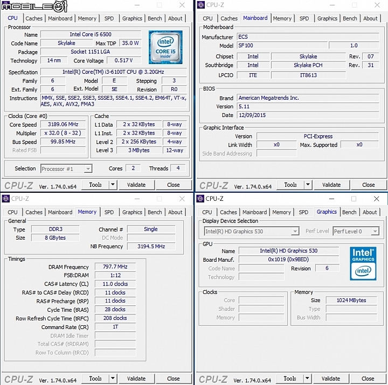
Task: Click Graphic Interface Version PCI-Express
Action: [x=318, y=136]
